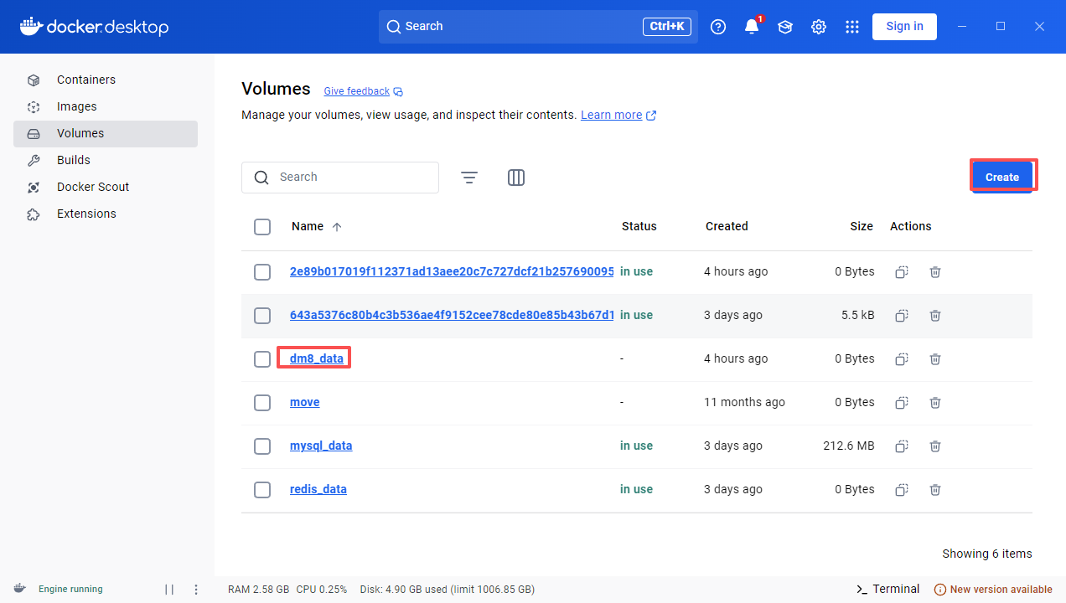Viewport: 1066px width, 603px height.
Task: Click the Status column header
Action: click(x=639, y=226)
